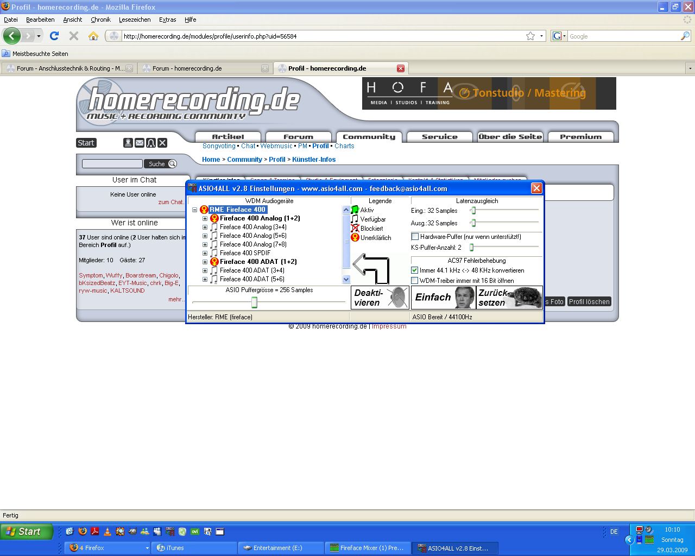Show hidden tray icons arrow
Screen dimensions: 695x556
629,540
